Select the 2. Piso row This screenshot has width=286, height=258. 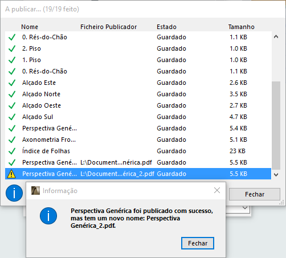pyautogui.click(x=138, y=48)
